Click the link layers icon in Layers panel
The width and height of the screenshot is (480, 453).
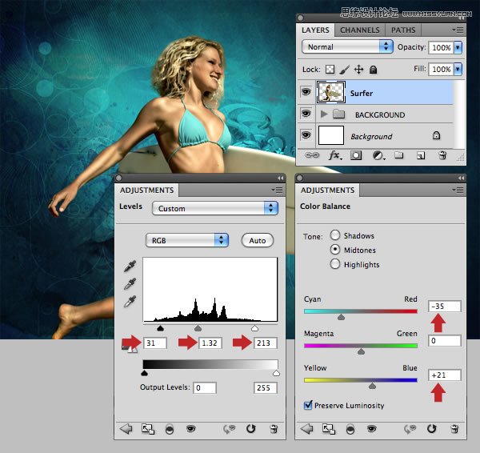pyautogui.click(x=312, y=155)
